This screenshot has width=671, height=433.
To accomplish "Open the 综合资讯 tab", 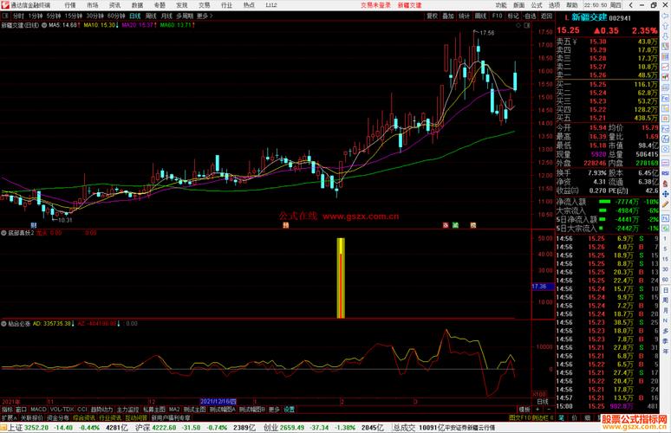I will click(84, 417).
